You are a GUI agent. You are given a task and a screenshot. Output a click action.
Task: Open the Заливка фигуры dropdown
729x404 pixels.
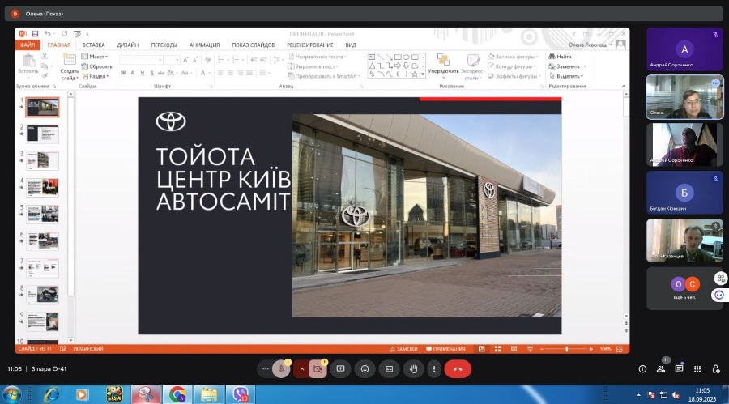click(x=513, y=57)
